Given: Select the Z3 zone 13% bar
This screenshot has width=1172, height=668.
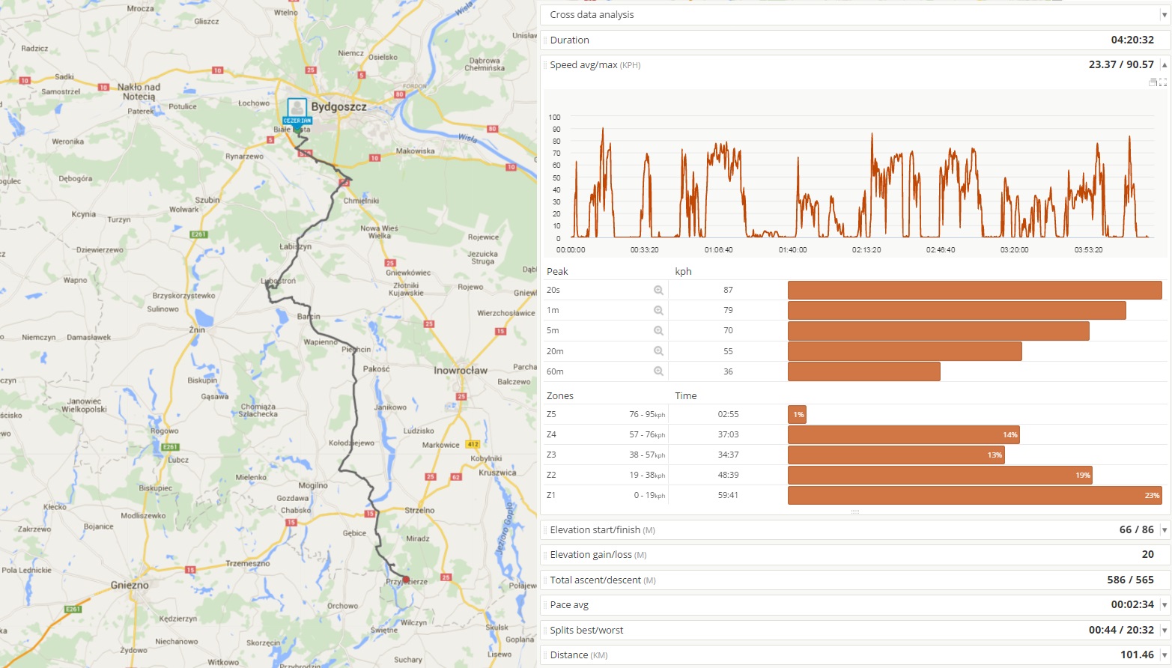Looking at the screenshot, I should point(896,455).
